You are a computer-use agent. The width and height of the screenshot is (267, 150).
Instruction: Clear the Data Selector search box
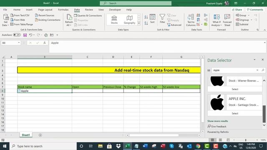coord(257,70)
